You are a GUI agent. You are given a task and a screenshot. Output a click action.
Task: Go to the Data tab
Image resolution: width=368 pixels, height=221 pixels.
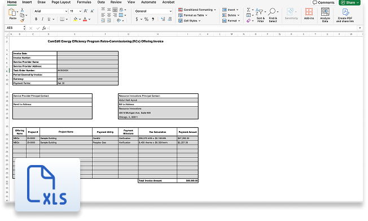pos(101,2)
